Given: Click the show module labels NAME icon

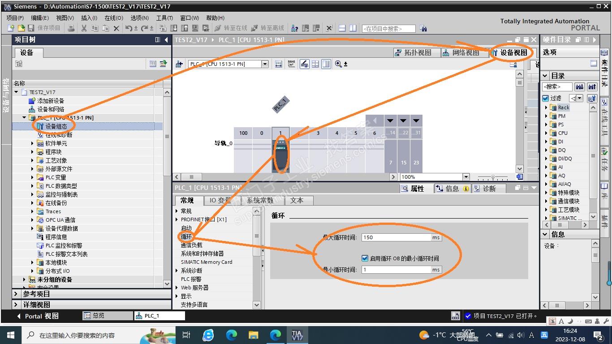Looking at the screenshot, I should tap(292, 64).
